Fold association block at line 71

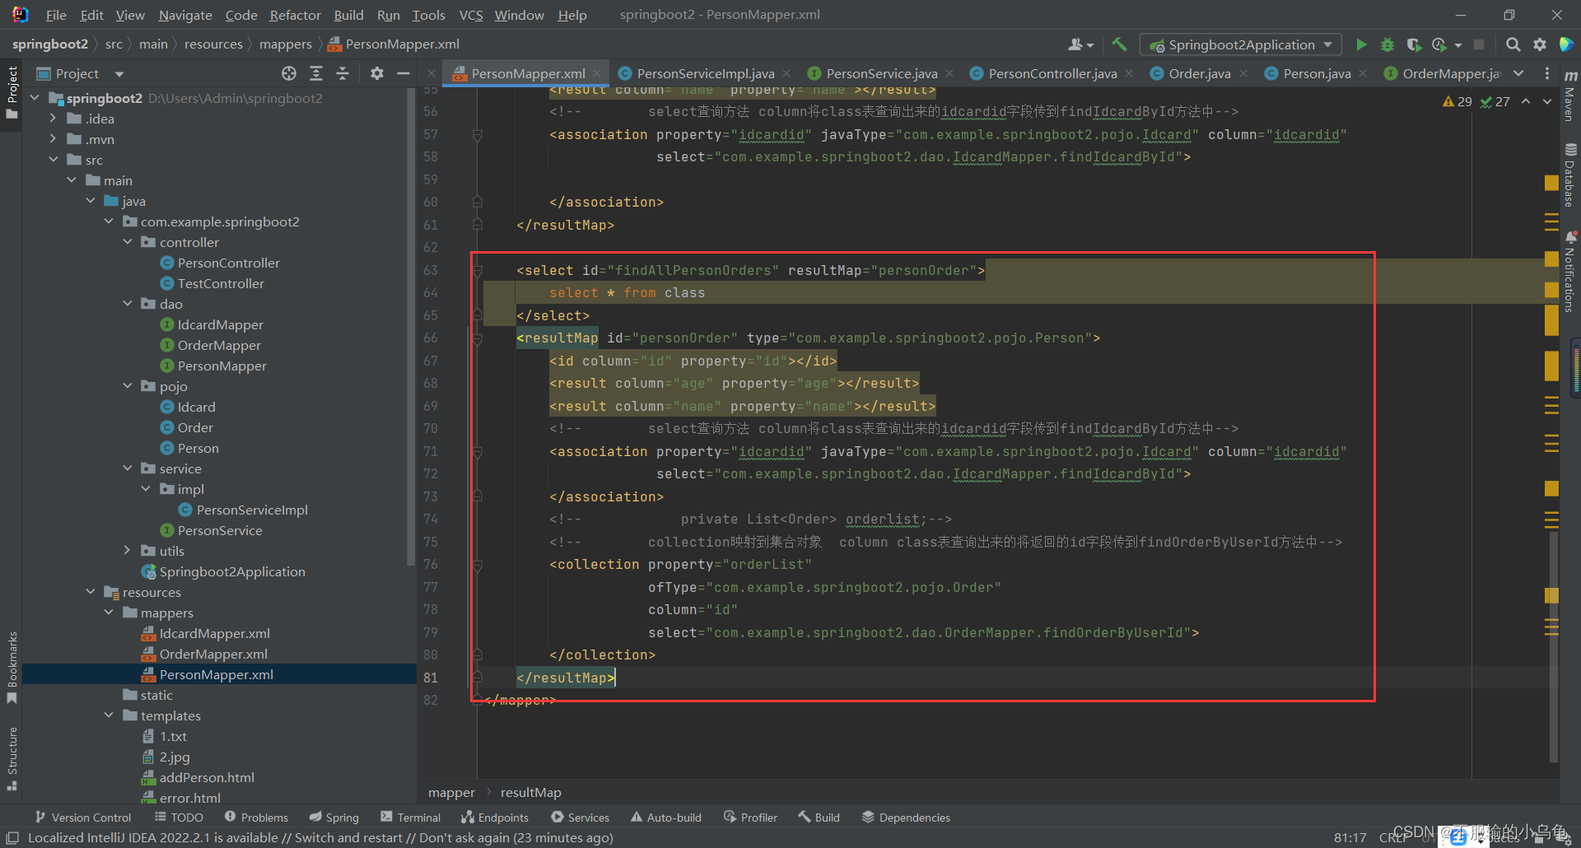tap(478, 451)
